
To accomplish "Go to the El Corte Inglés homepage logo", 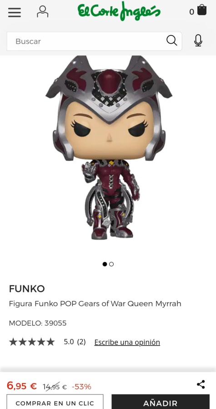I will pyautogui.click(x=119, y=11).
